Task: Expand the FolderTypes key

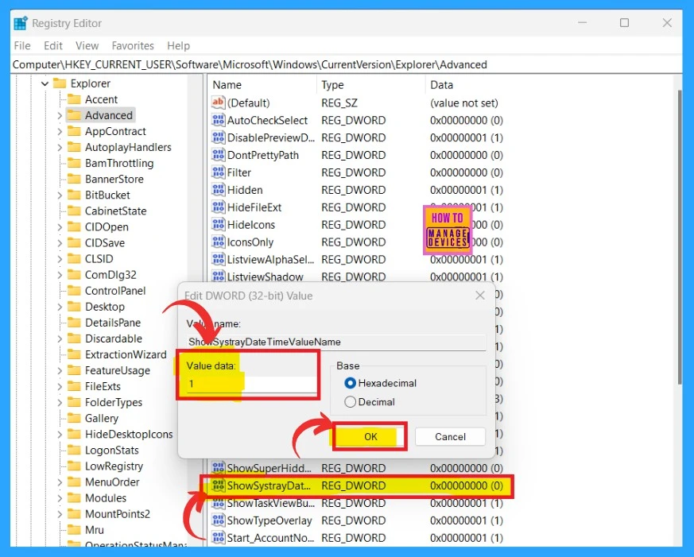Action: (60, 402)
